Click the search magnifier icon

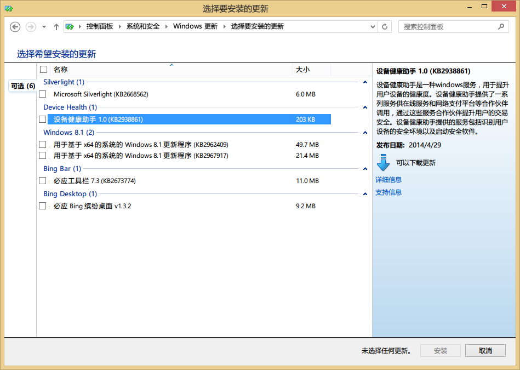coord(501,26)
